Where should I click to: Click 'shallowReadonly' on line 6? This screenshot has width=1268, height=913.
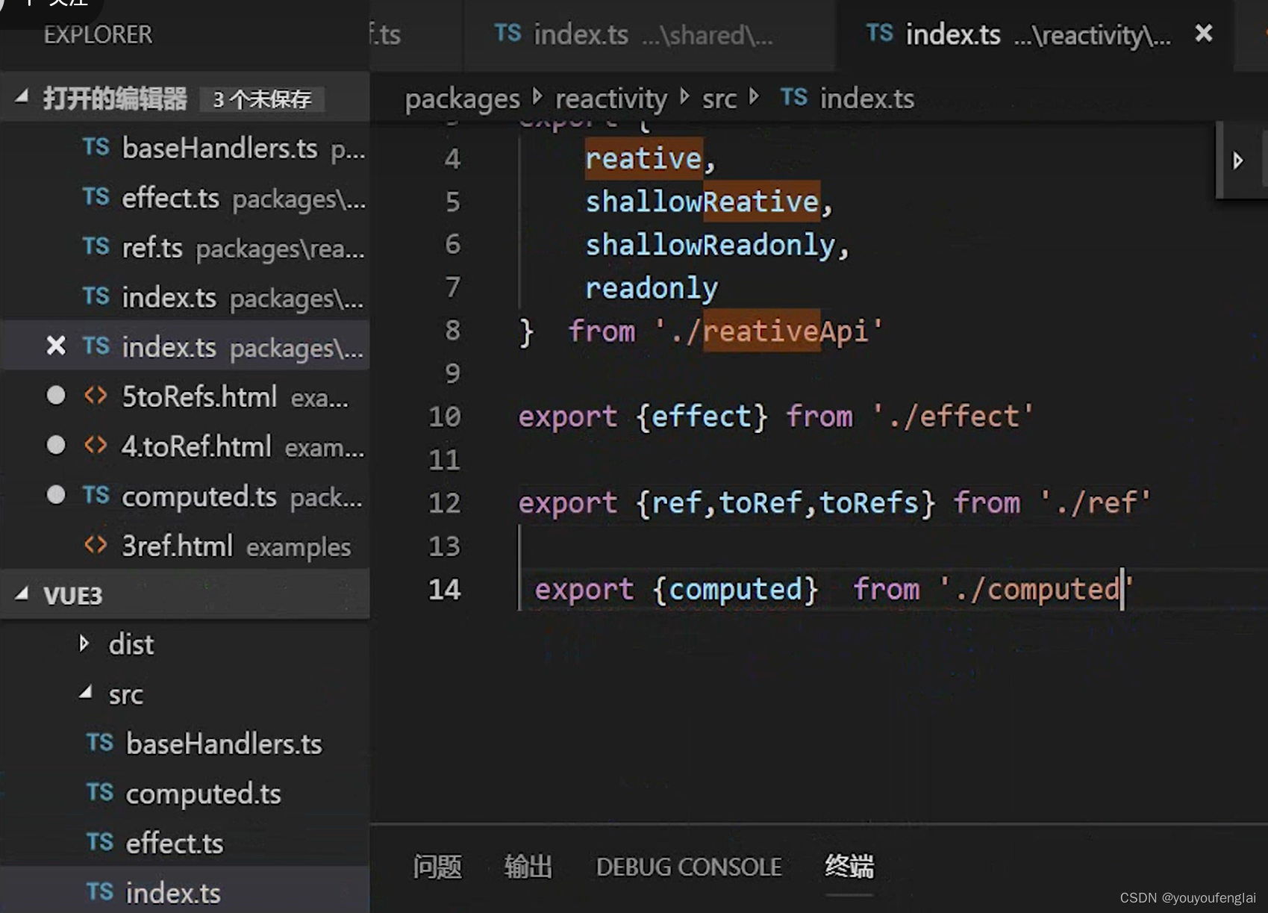(710, 245)
